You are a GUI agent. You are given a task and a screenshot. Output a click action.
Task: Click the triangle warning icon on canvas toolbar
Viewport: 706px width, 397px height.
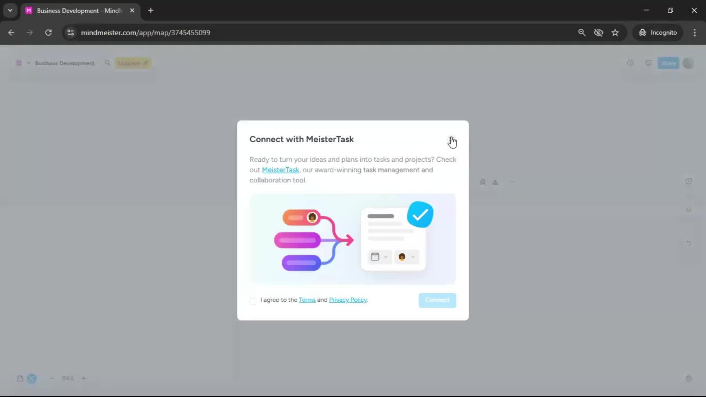495,182
